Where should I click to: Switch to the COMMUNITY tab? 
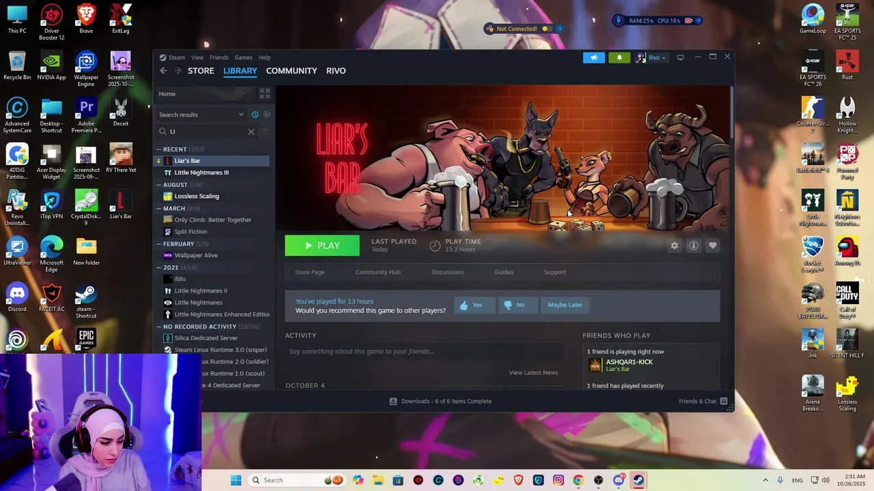point(292,71)
